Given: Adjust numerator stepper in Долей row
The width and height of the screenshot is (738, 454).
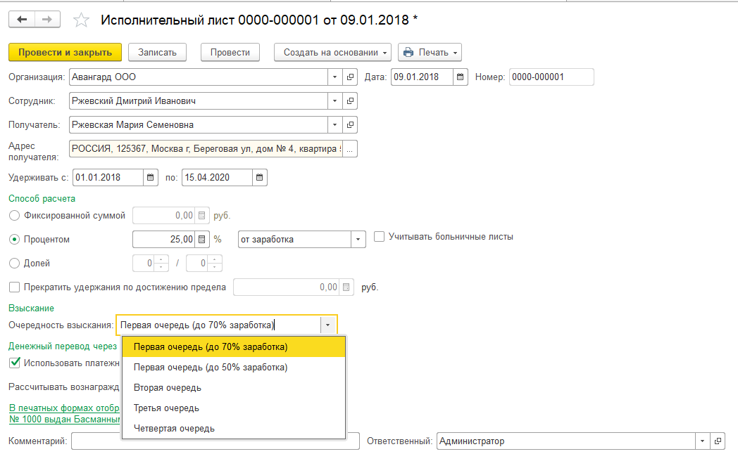Looking at the screenshot, I should 161,264.
